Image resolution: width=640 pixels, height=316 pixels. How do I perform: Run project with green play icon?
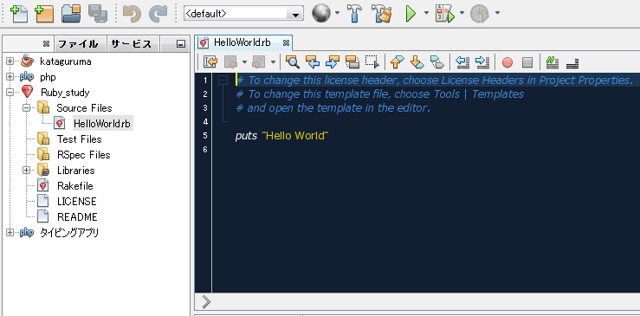point(411,14)
